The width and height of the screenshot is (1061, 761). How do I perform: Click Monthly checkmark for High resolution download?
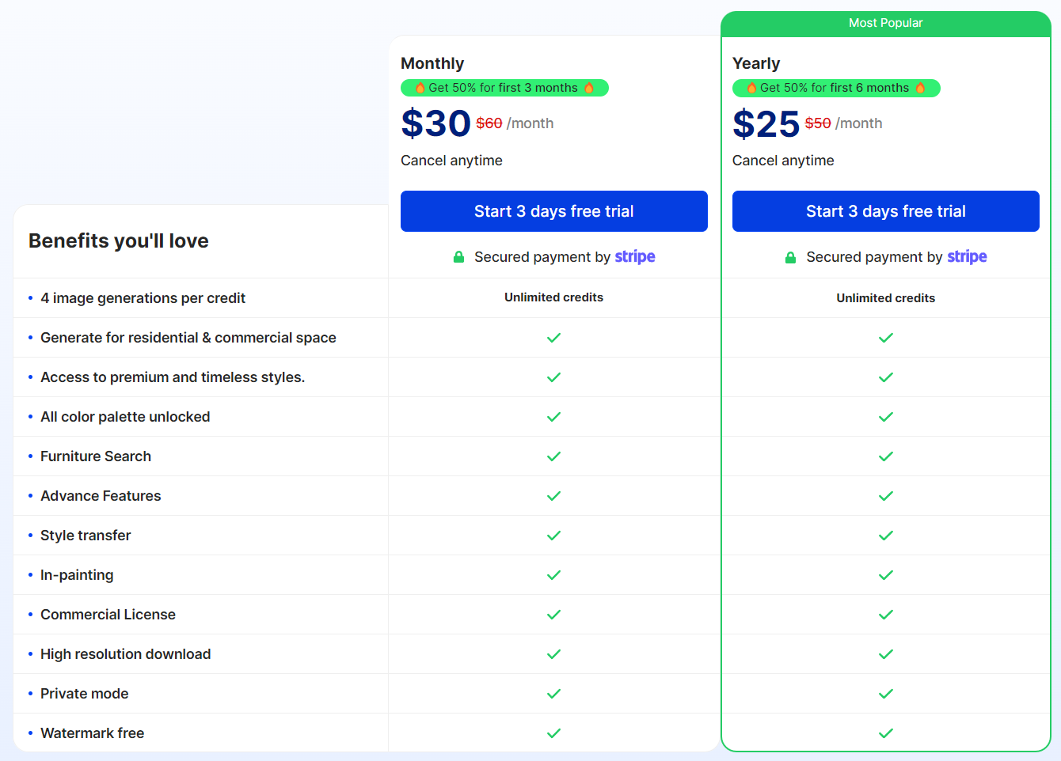(554, 654)
